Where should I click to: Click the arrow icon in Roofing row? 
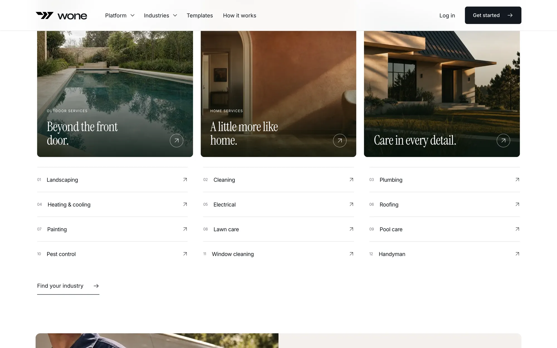tap(517, 204)
